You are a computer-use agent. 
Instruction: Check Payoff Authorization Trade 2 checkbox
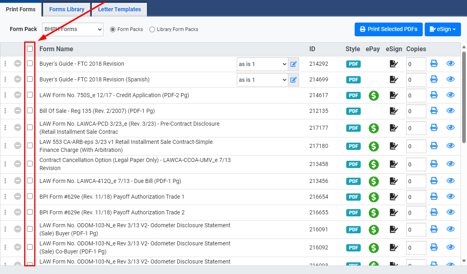pos(30,212)
